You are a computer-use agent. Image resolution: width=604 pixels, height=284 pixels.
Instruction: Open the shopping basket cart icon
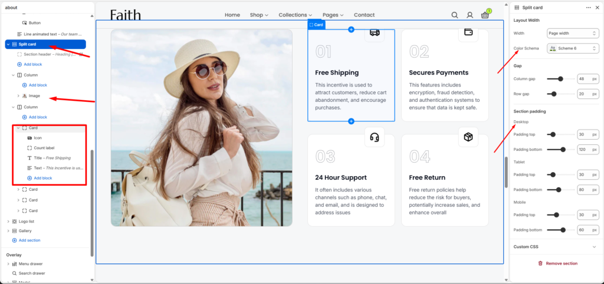[x=485, y=15]
